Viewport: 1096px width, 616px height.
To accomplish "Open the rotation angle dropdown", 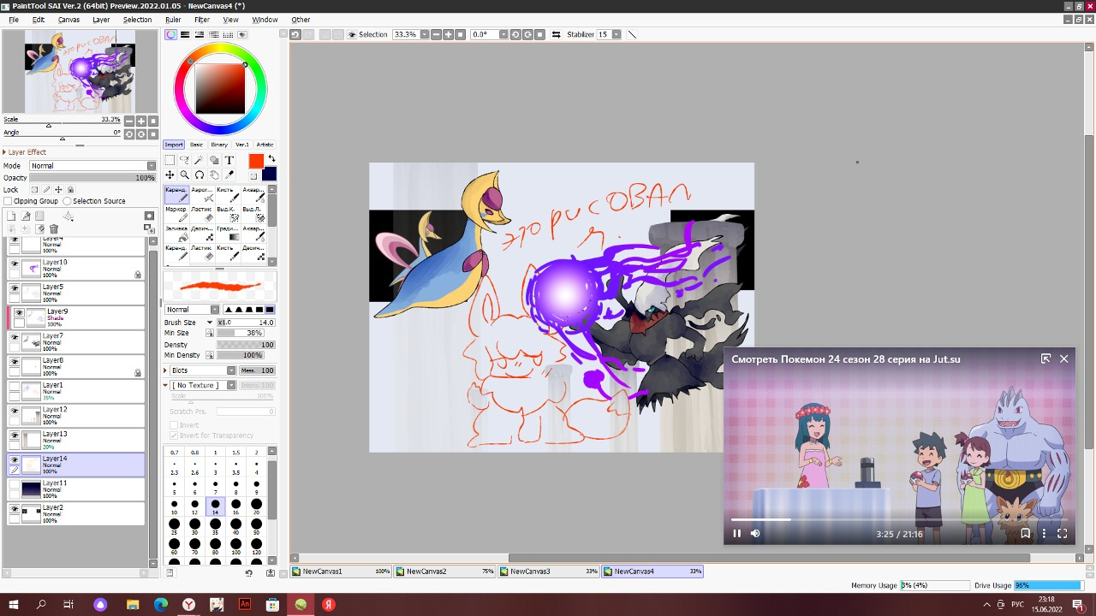I will (x=503, y=34).
